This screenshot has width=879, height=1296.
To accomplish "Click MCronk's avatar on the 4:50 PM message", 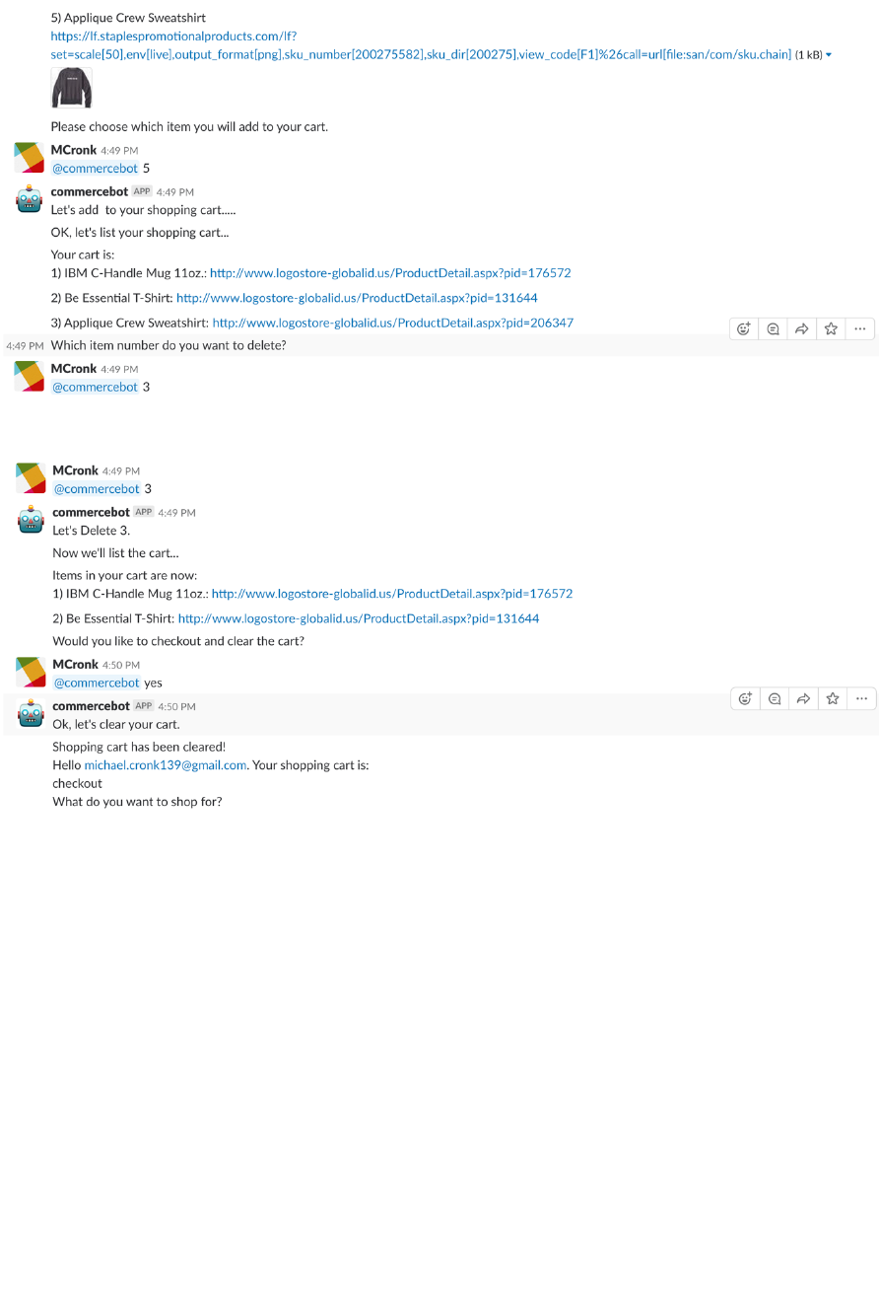I will click(31, 672).
